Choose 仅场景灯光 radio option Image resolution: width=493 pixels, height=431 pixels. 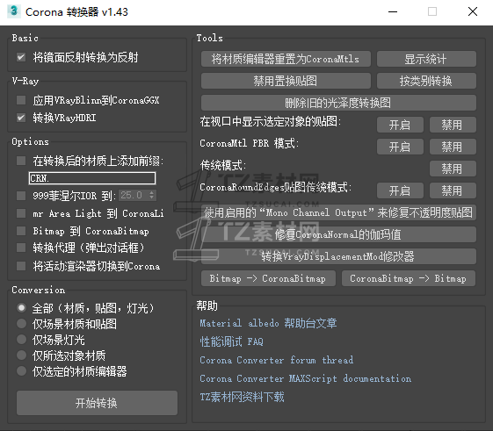pos(21,340)
